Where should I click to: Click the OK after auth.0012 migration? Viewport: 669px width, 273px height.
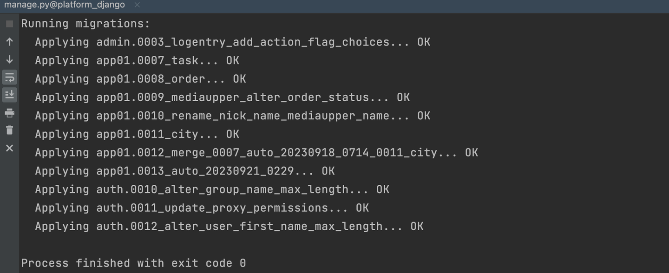[x=417, y=226]
